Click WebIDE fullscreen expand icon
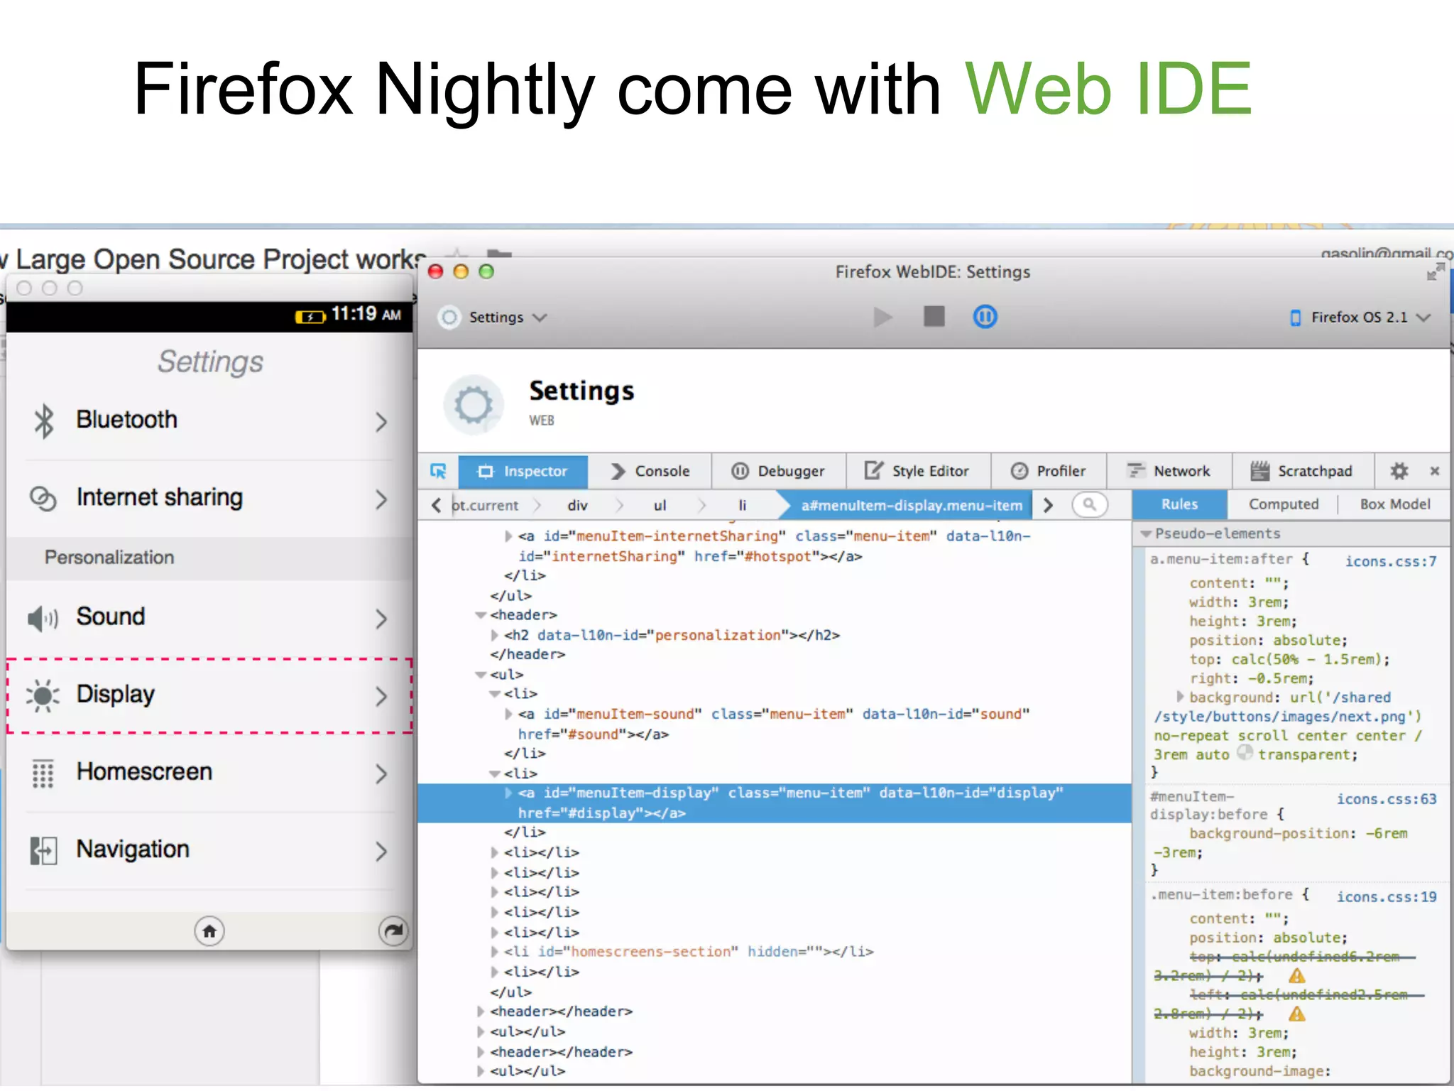Image resolution: width=1454 pixels, height=1091 pixels. 1435,272
